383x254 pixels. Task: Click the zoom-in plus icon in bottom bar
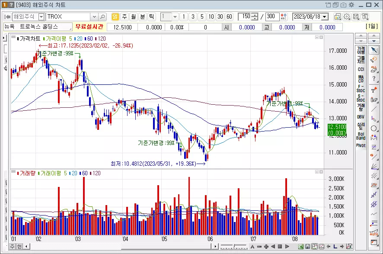[x=266, y=246]
